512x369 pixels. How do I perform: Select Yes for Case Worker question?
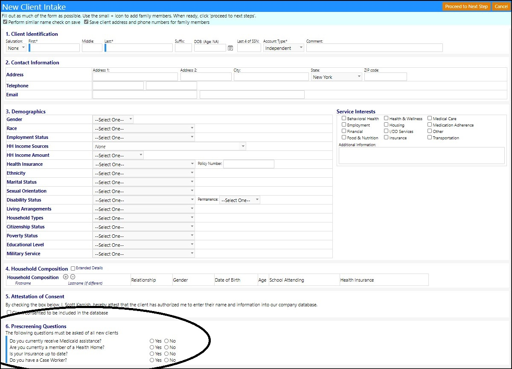coord(152,360)
